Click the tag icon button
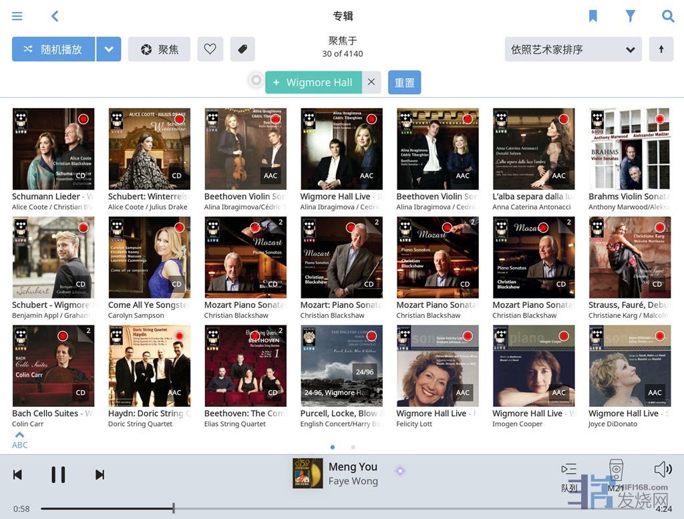This screenshot has height=519, width=684. pos(242,49)
